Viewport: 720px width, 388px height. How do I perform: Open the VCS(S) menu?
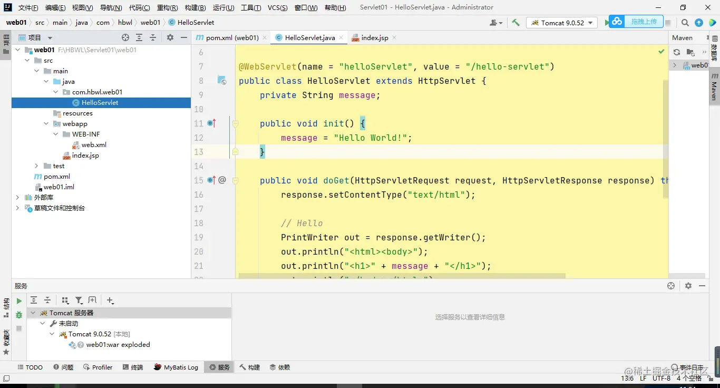click(277, 8)
